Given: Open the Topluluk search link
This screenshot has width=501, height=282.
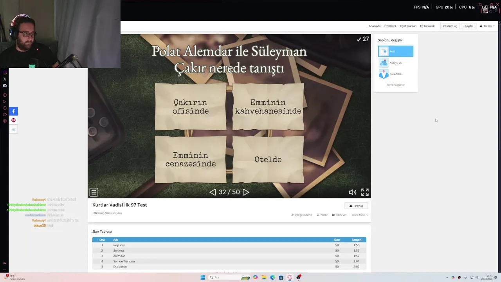Looking at the screenshot, I should pyautogui.click(x=427, y=26).
